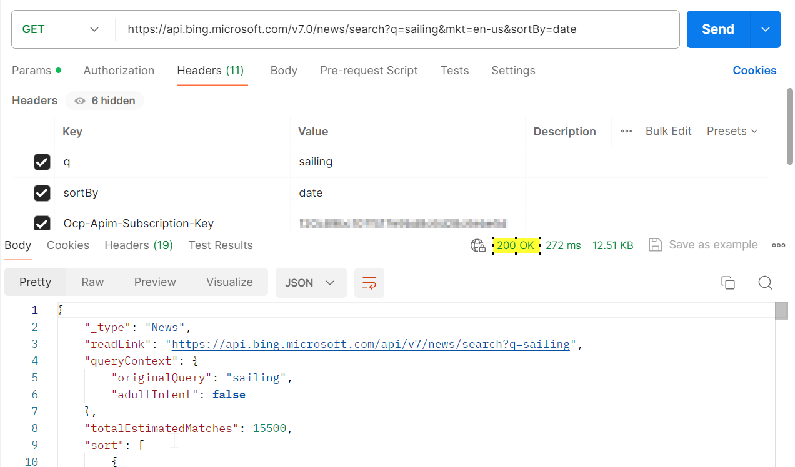Viewport: 795px width, 467px height.
Task: Open the request Settings tab
Action: 513,71
